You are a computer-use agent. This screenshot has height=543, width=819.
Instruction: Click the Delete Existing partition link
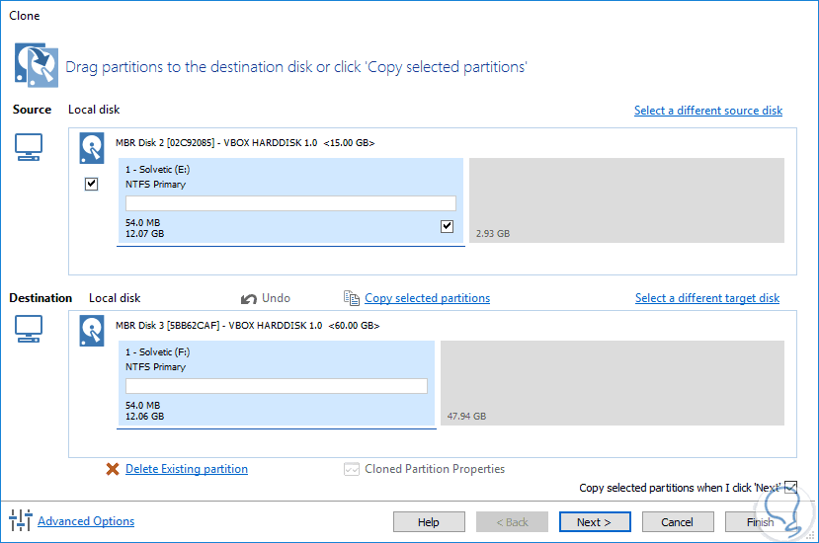pos(187,469)
